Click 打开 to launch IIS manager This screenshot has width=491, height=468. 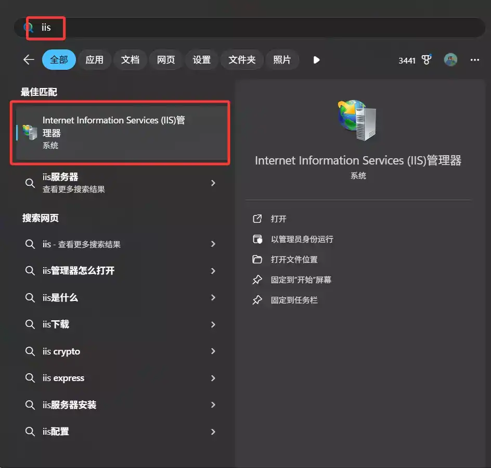278,219
